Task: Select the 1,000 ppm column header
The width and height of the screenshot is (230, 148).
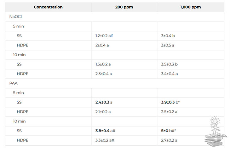Action: (190, 7)
